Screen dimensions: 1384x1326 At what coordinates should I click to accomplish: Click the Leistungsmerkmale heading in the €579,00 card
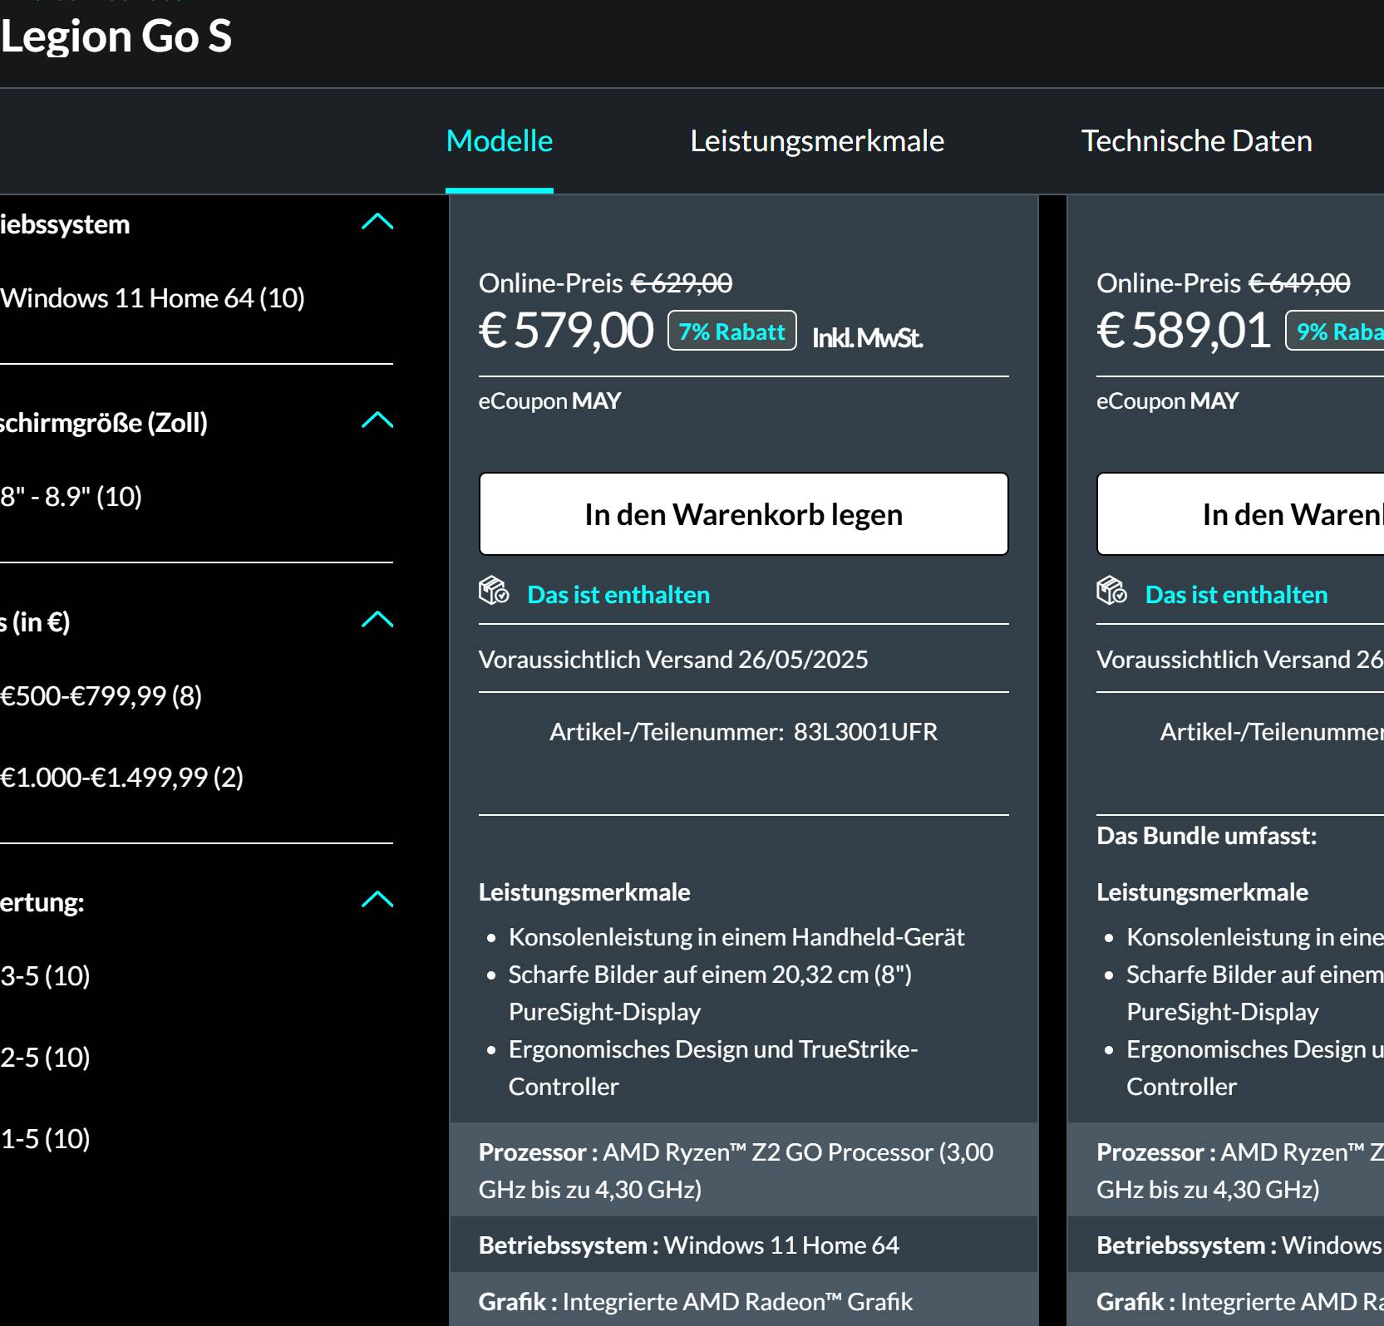click(x=584, y=892)
